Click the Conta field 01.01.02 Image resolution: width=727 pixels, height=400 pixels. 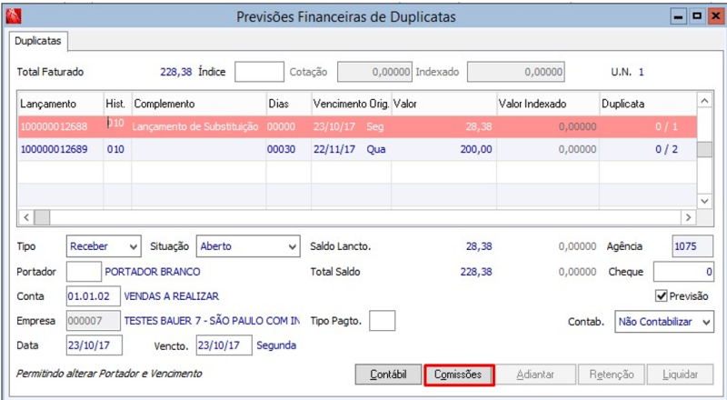(x=94, y=296)
